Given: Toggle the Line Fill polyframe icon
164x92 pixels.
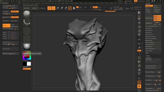Looking at the screenshot, I should 139,74.
